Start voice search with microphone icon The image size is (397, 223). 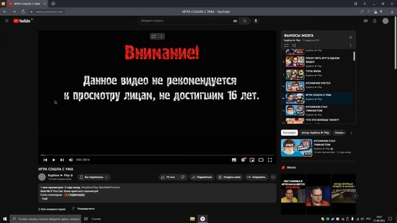256,21
